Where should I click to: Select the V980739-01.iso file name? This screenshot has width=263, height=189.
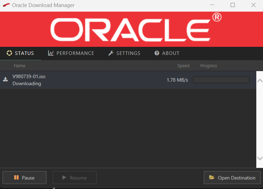coord(29,76)
